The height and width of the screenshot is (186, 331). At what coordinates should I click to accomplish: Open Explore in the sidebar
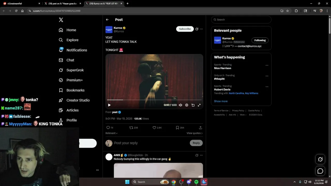[69, 40]
